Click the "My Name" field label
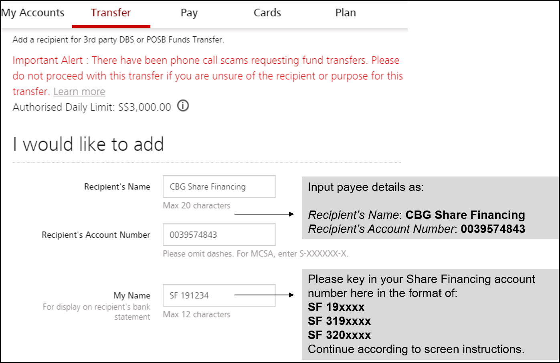 pos(132,296)
